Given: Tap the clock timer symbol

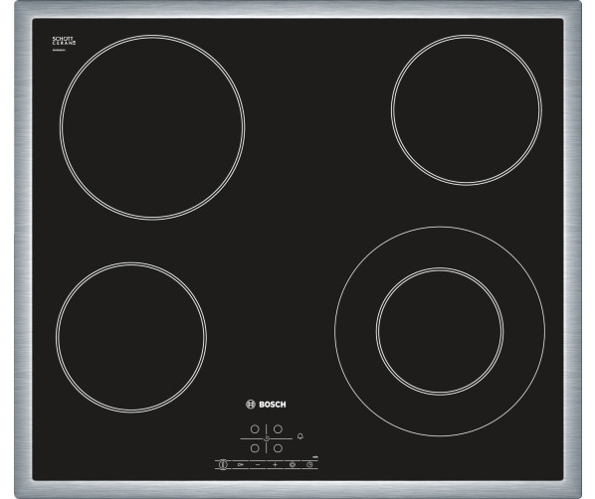Looking at the screenshot, I should pyautogui.click(x=309, y=464).
